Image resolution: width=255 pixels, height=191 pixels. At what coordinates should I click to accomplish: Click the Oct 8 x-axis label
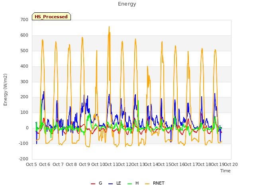(x=71, y=164)
